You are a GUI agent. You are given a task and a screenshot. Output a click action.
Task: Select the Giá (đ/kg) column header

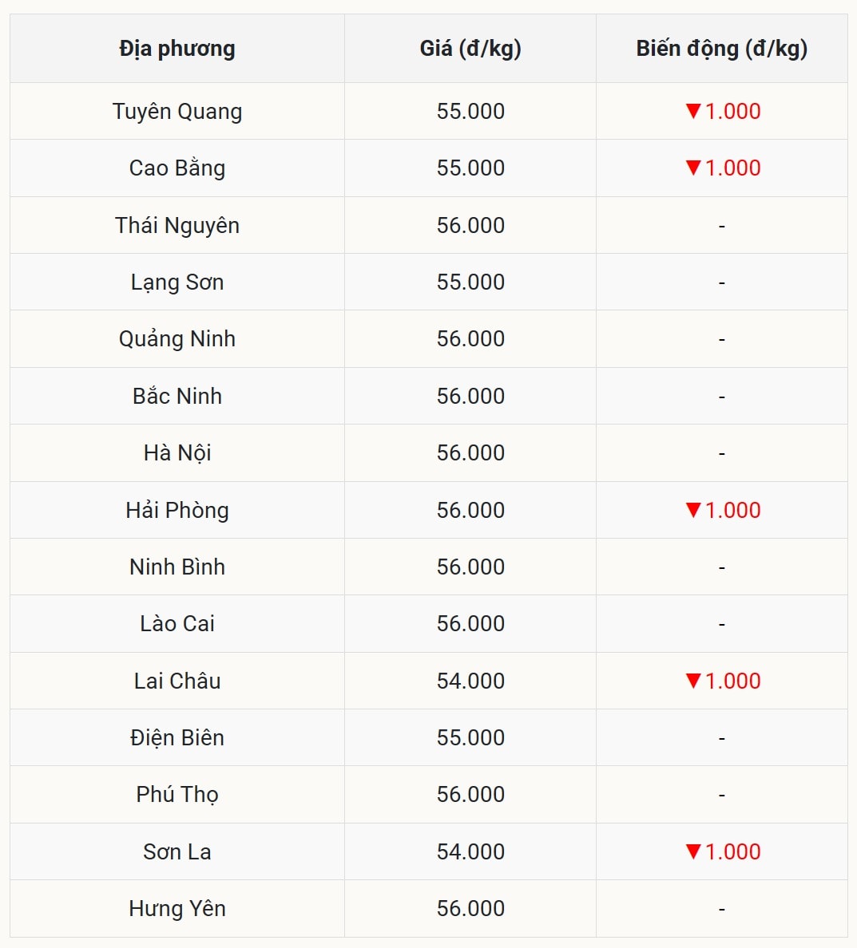(x=470, y=49)
